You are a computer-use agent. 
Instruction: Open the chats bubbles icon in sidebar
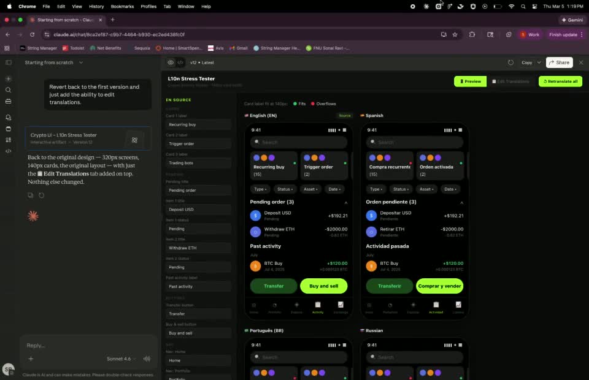coord(8,118)
